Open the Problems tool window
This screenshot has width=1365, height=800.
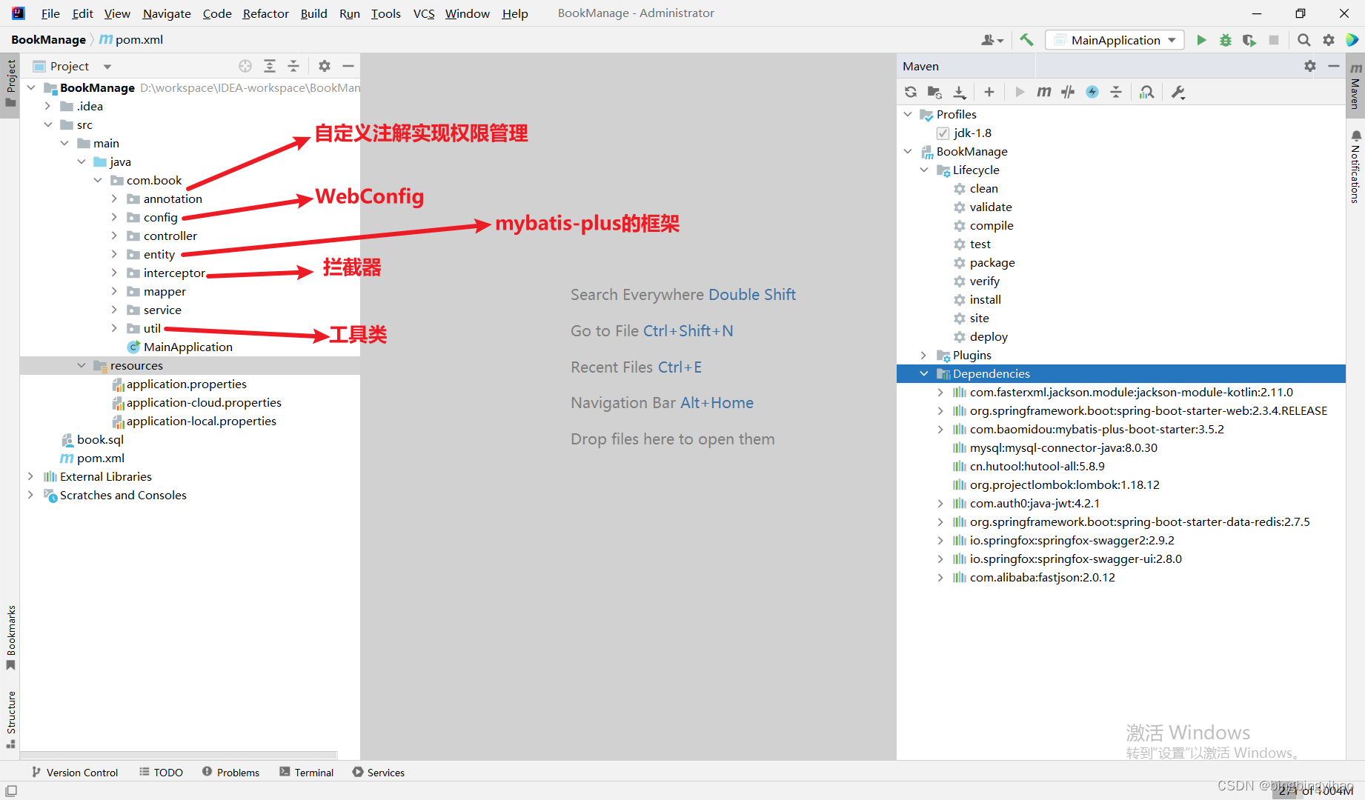231,772
